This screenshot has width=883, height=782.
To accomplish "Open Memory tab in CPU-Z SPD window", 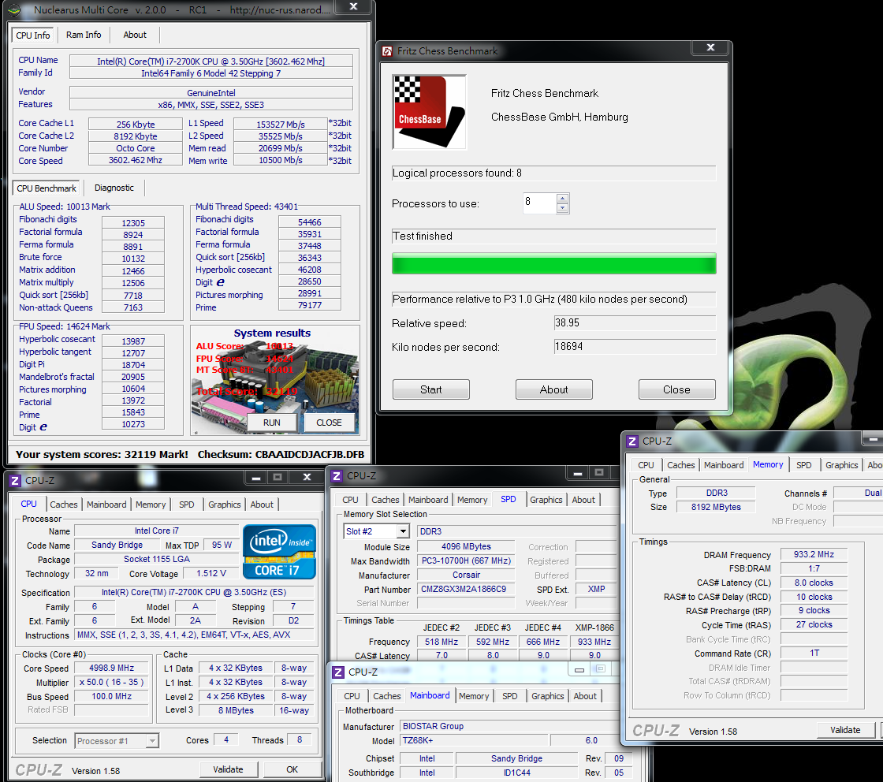I will (x=472, y=500).
